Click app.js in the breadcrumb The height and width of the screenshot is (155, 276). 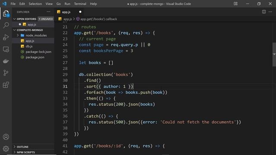point(68,19)
